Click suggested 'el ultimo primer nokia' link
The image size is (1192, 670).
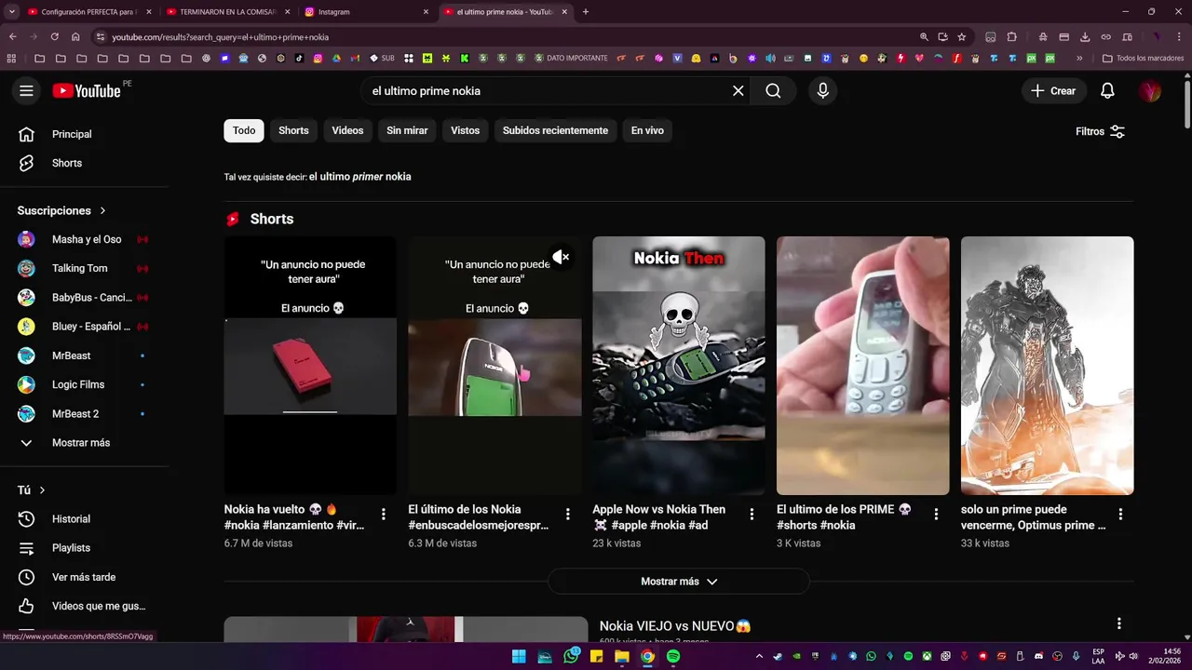(x=360, y=177)
